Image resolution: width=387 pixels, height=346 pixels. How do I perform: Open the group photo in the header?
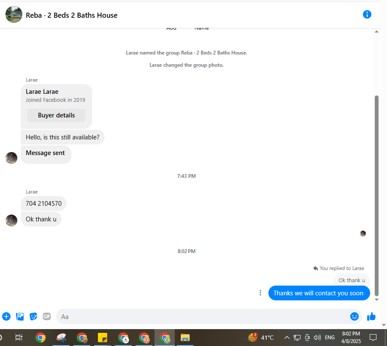click(x=14, y=15)
